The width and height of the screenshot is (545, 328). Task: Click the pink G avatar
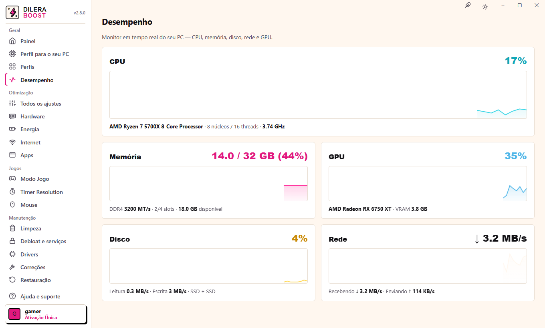[14, 314]
